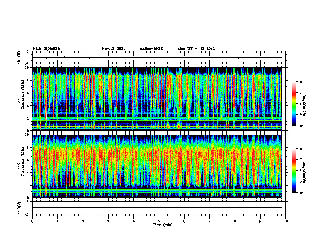Select the "start UT = 13:20: 1" text
The width and height of the screenshot is (322, 248).
click(196, 49)
